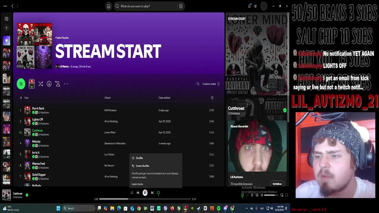The height and width of the screenshot is (213, 379).
Task: Adjust the volume slider
Action: click(271, 195)
